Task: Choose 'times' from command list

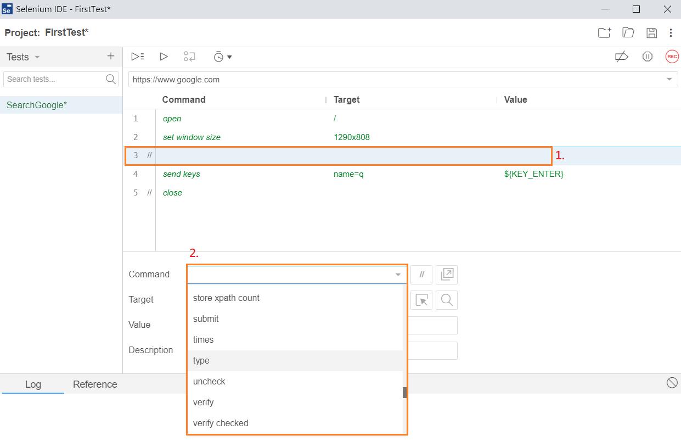Action: [295, 340]
